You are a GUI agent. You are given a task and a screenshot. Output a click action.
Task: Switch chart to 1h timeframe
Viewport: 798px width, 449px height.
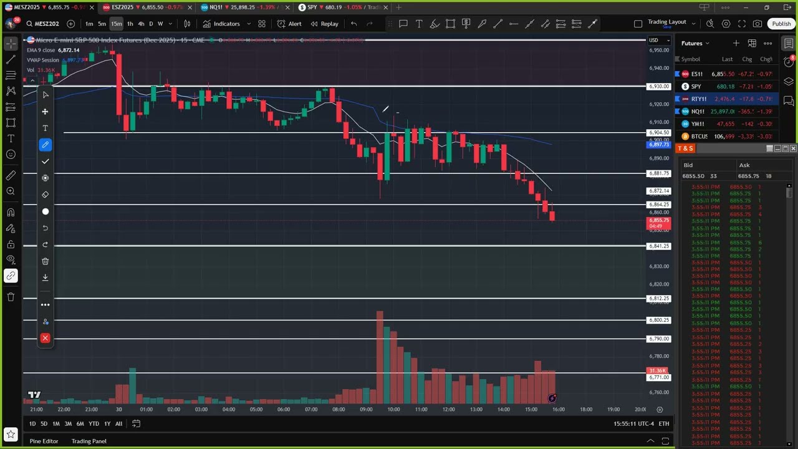[x=130, y=24]
